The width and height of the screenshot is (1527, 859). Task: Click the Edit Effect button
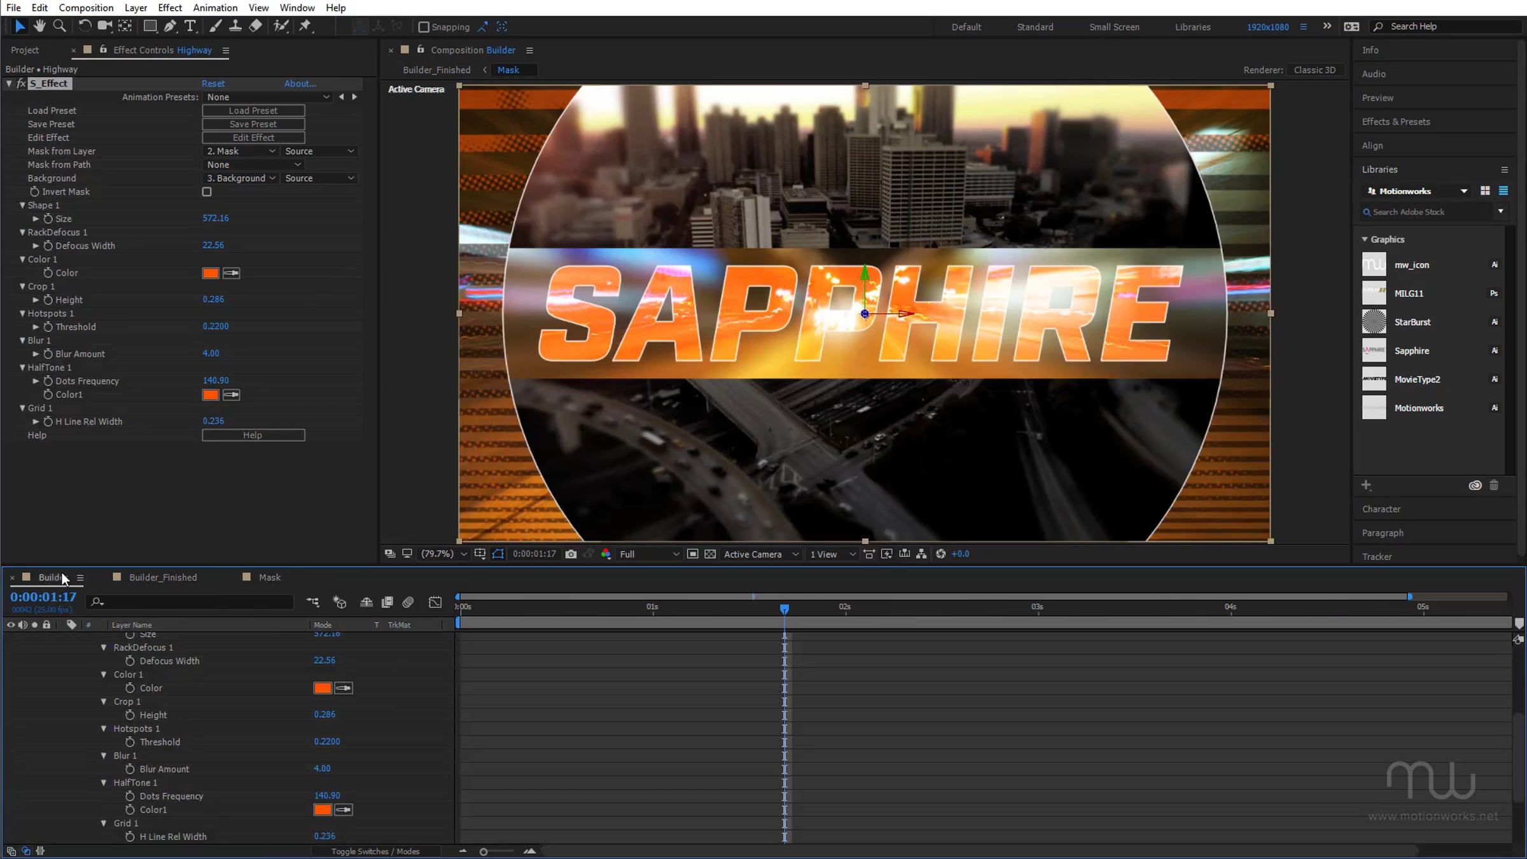[x=253, y=137]
